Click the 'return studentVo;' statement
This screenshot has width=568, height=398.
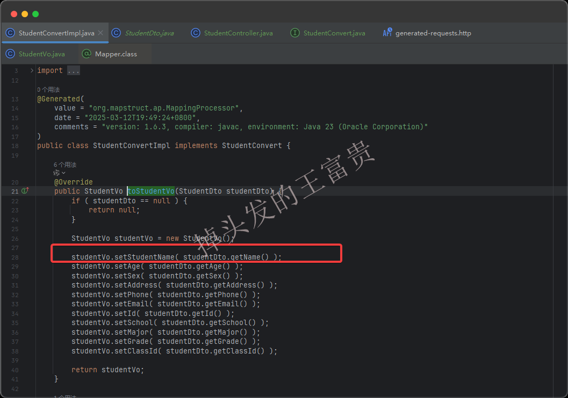tap(107, 370)
